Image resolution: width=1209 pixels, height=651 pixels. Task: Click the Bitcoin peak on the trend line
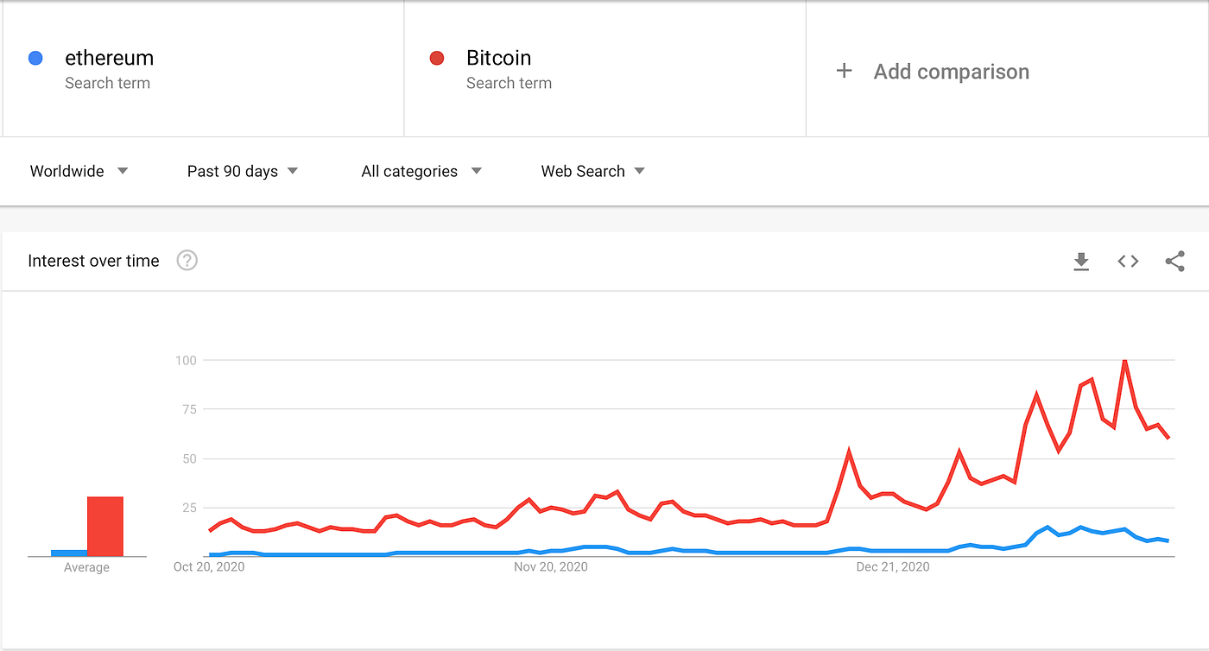tap(1124, 361)
